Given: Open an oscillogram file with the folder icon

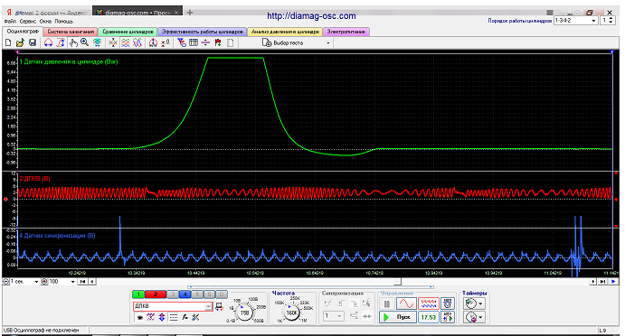Looking at the screenshot, I should 20,42.
